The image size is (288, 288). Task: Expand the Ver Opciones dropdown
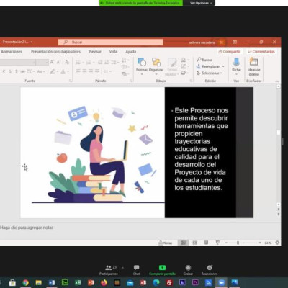(201, 3)
